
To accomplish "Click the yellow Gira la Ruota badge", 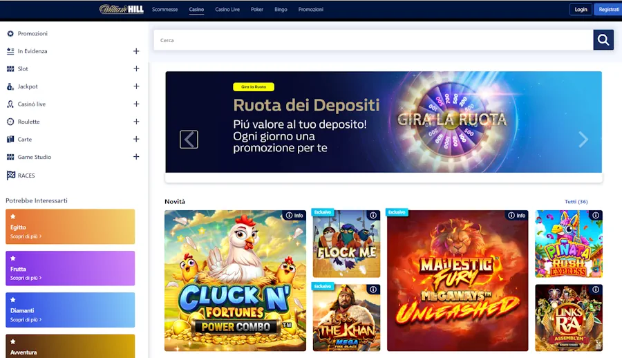I will pos(254,86).
